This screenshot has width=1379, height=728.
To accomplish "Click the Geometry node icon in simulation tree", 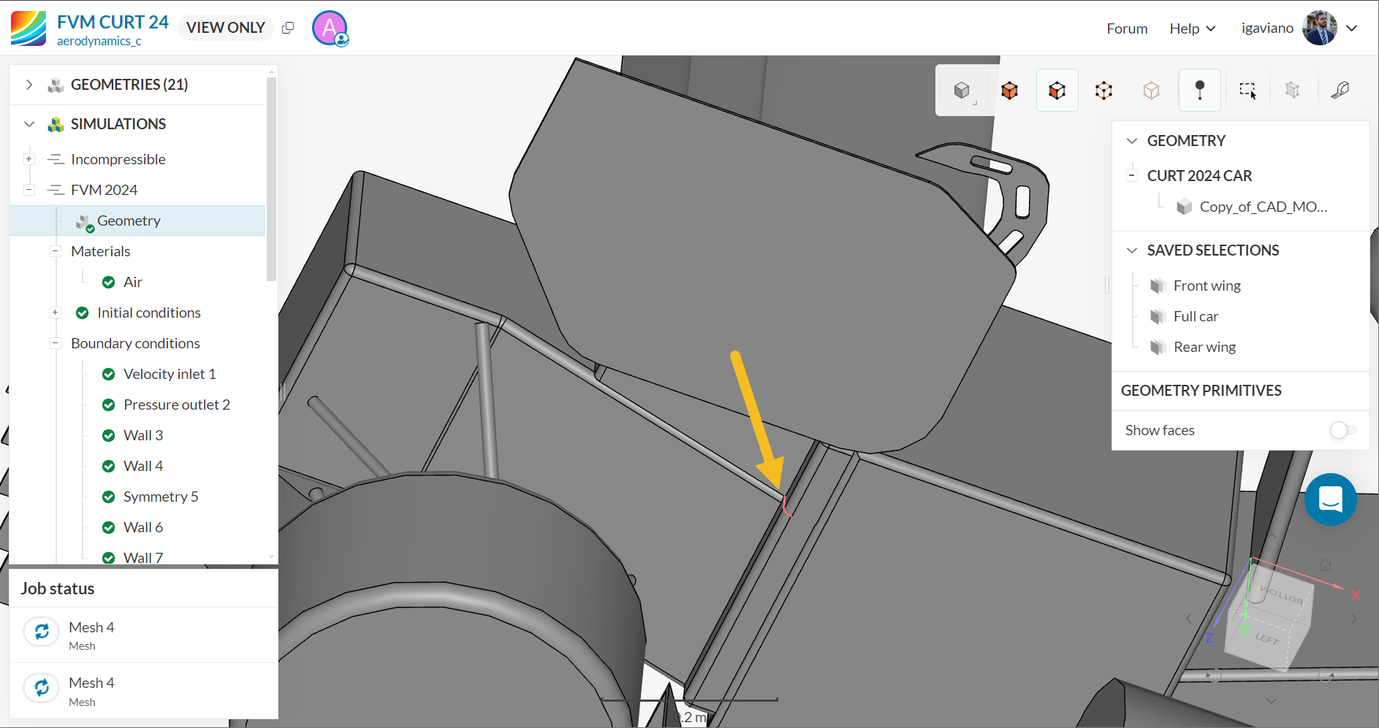I will [x=85, y=223].
